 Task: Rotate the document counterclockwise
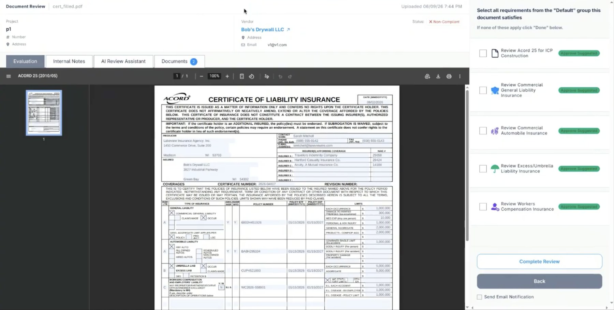pyautogui.click(x=251, y=76)
